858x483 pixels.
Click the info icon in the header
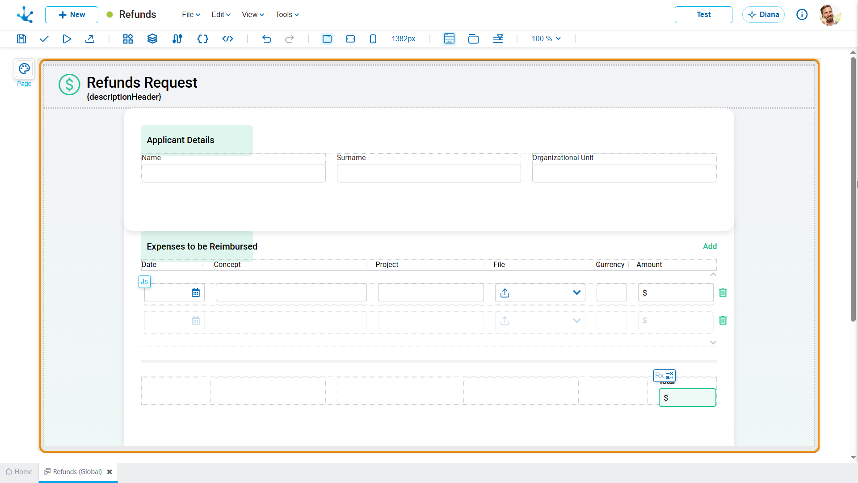point(802,15)
